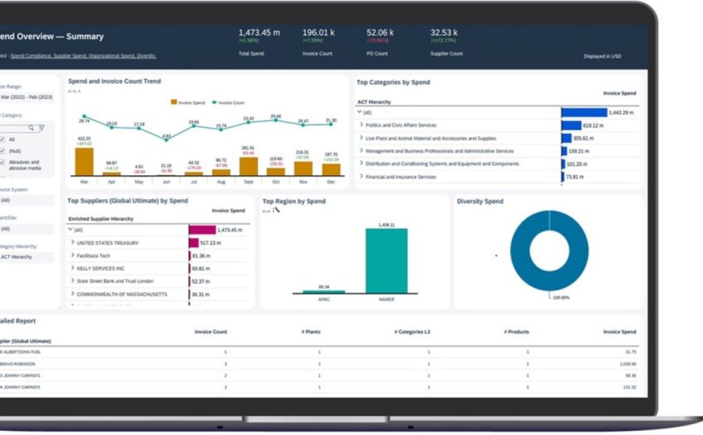Open the Diversity related link in header
The width and height of the screenshot is (703, 435).
pos(148,56)
